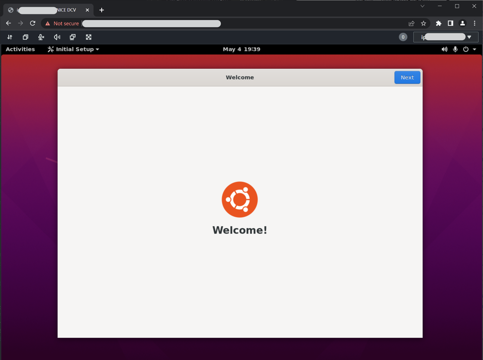Click the Ubuntu volume icon in top bar
The width and height of the screenshot is (483, 360).
coord(444,49)
